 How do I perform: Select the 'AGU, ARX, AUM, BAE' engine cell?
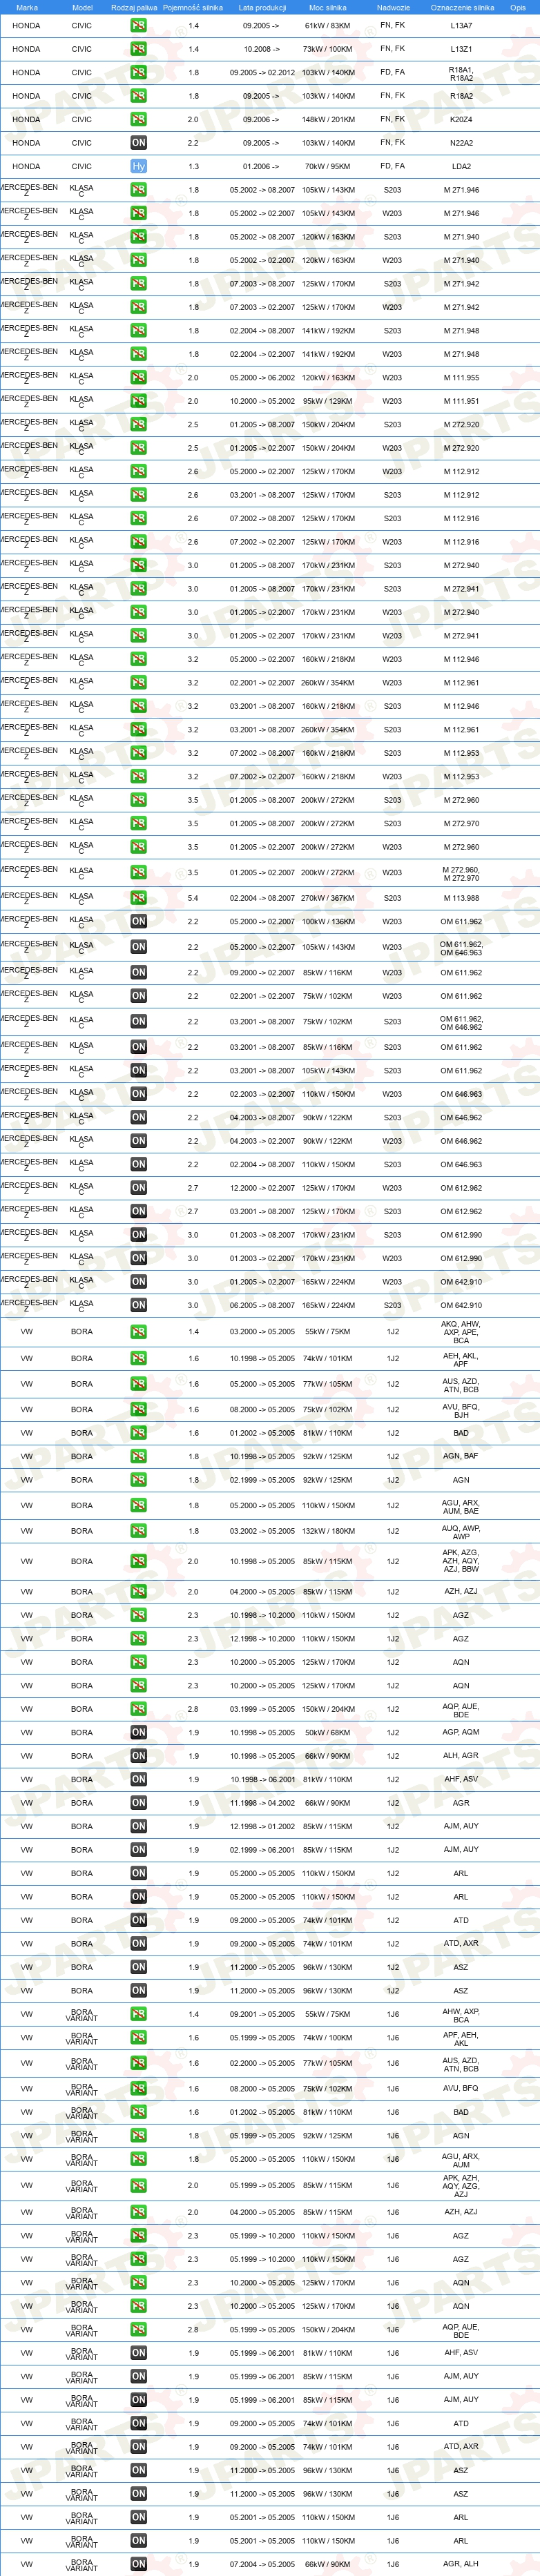461,1507
